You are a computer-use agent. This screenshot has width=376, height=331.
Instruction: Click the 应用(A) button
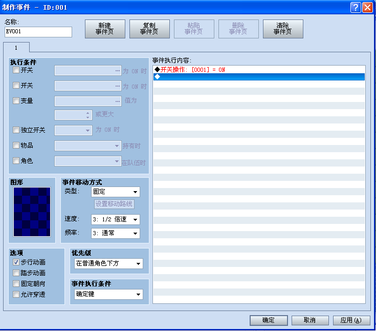[x=351, y=320]
